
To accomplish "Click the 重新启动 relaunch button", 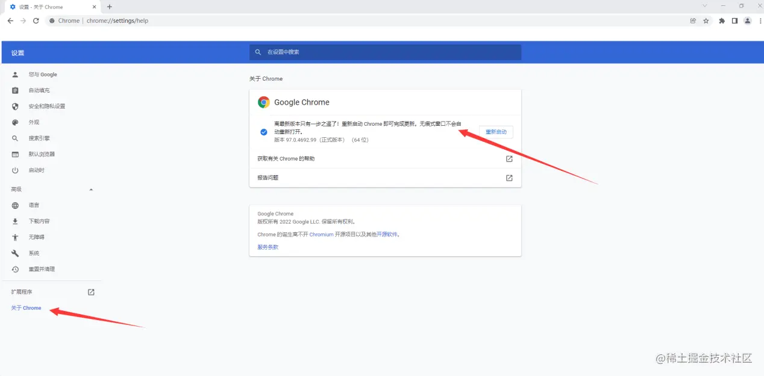I will [x=496, y=132].
